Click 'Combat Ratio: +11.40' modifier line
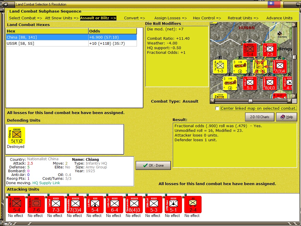Image resolution: width=301 pixels, height=226 pixels. tap(168, 38)
